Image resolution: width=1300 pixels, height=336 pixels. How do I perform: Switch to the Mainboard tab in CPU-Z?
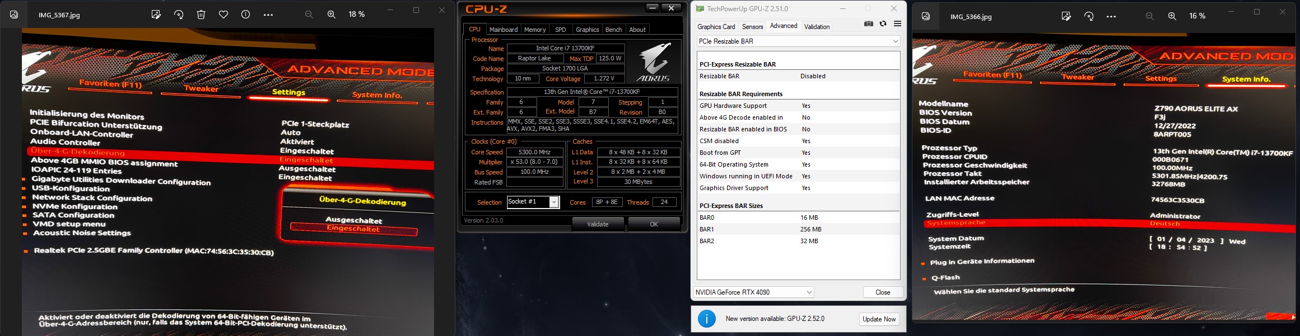pos(504,30)
